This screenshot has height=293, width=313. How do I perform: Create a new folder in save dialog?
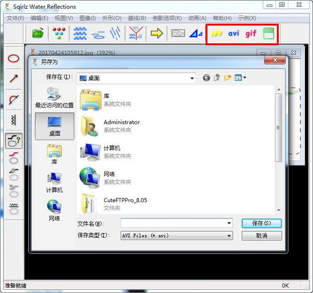[x=228, y=77]
